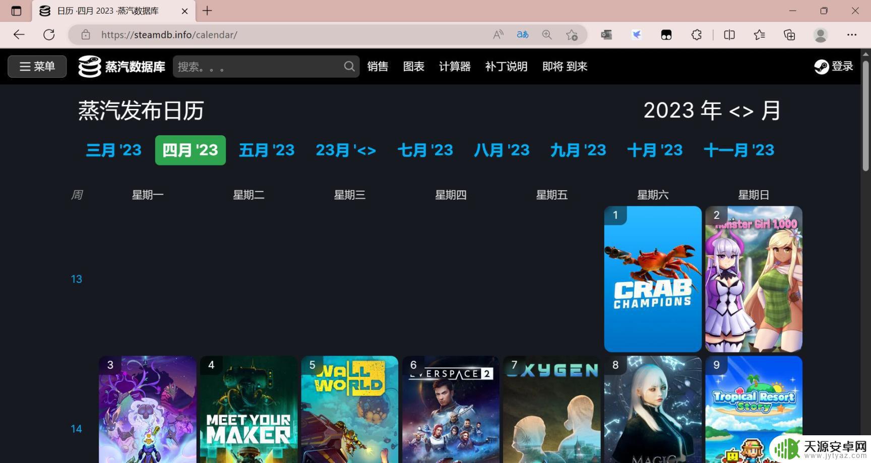Open browser collections
The width and height of the screenshot is (871, 463).
pyautogui.click(x=789, y=35)
